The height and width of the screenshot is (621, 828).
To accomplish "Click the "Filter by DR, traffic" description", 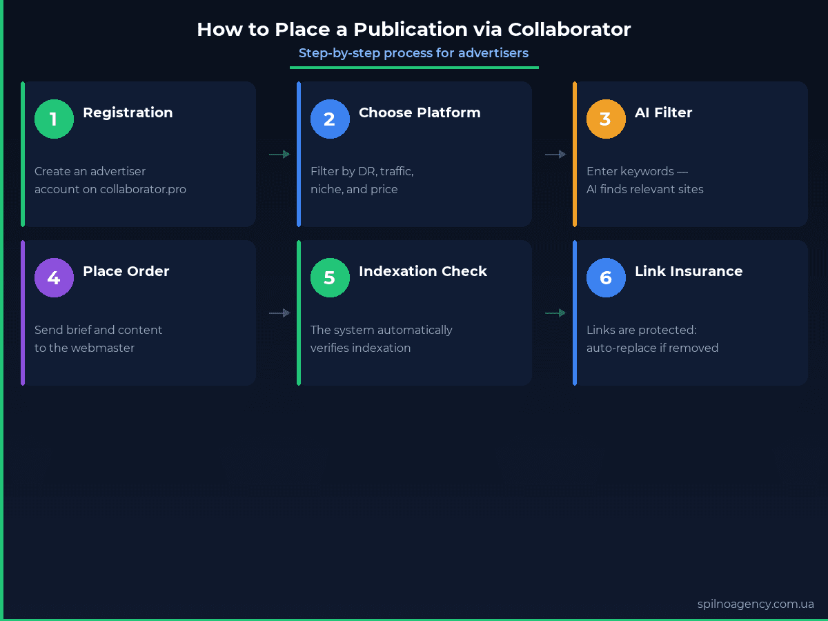I will tap(362, 180).
